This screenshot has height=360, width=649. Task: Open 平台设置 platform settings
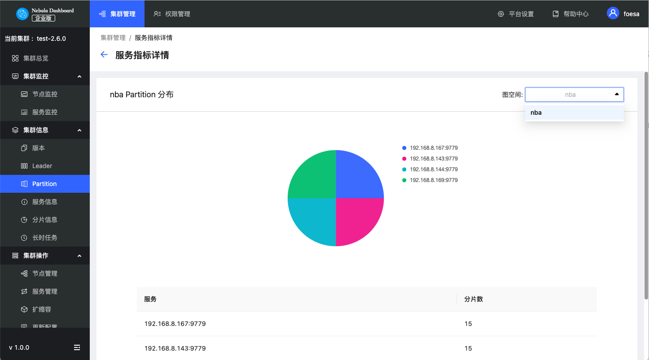(x=516, y=14)
